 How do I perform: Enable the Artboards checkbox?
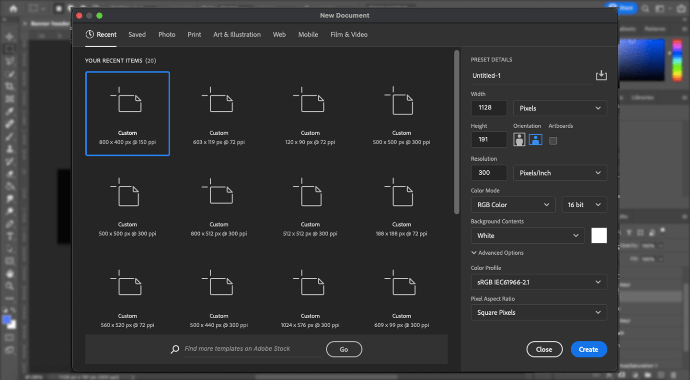point(553,141)
